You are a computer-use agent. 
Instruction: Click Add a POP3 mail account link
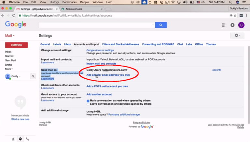pyautogui.click(x=107, y=87)
